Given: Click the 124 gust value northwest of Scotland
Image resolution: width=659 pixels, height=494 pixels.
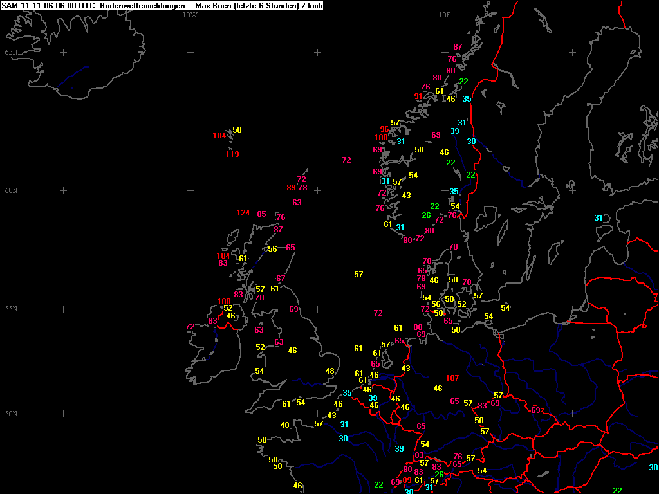Looking at the screenshot, I should pyautogui.click(x=243, y=213).
